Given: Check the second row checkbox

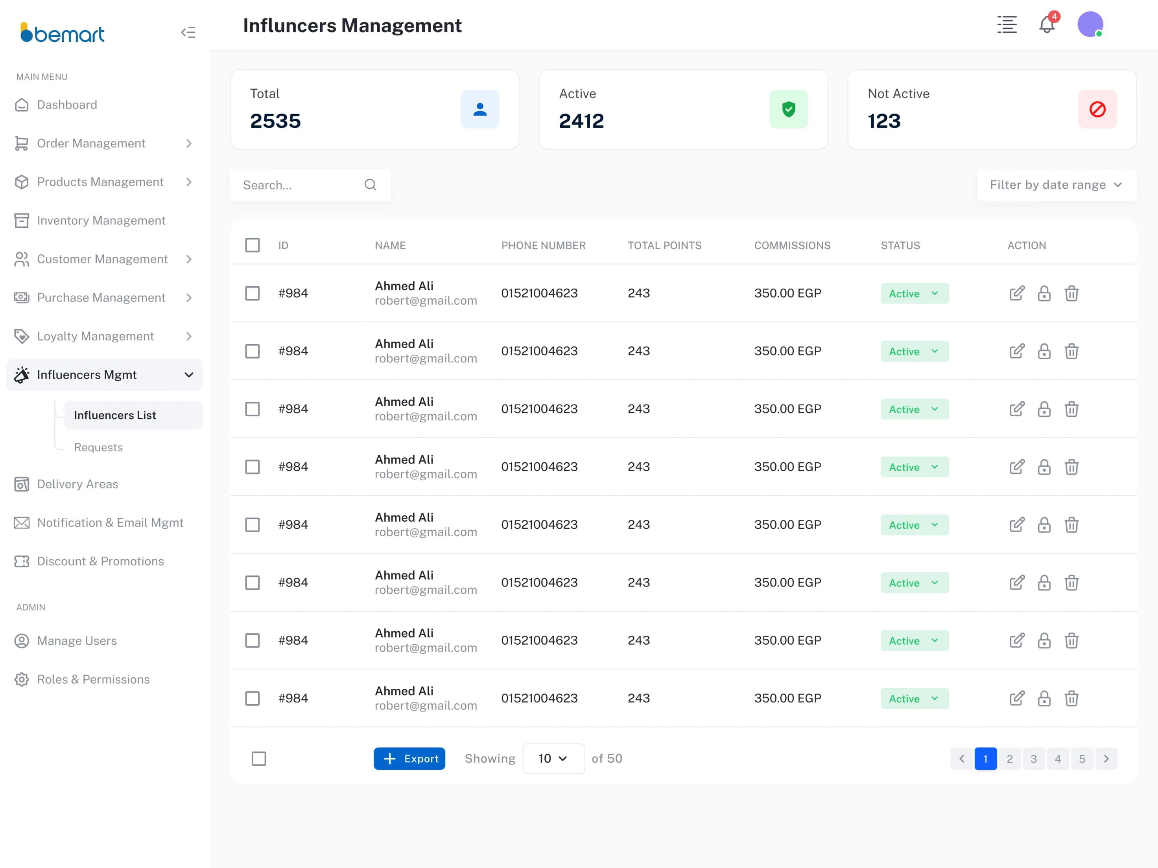Looking at the screenshot, I should (x=253, y=351).
